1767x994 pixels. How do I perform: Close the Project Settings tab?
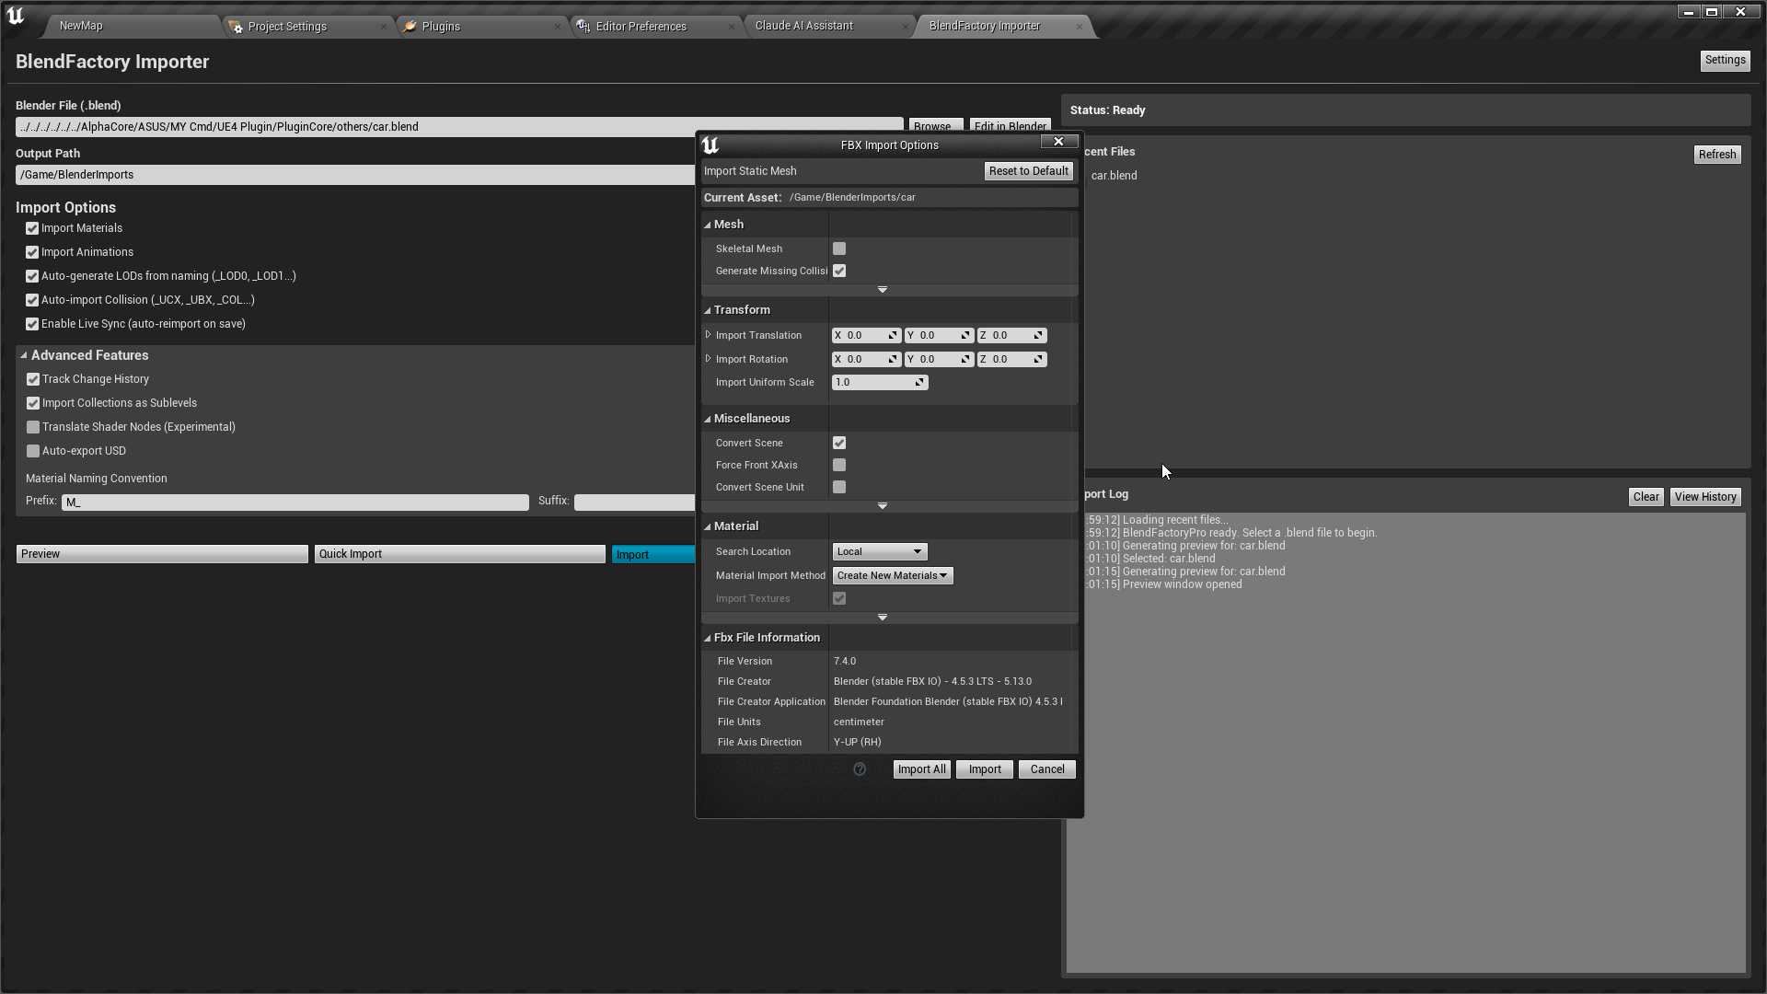point(384,27)
